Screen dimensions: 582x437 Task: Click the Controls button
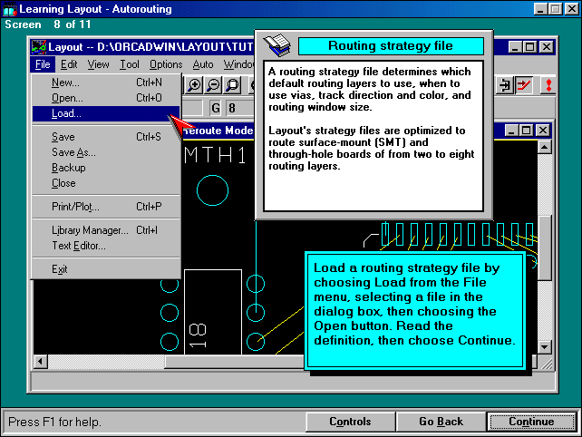(350, 422)
